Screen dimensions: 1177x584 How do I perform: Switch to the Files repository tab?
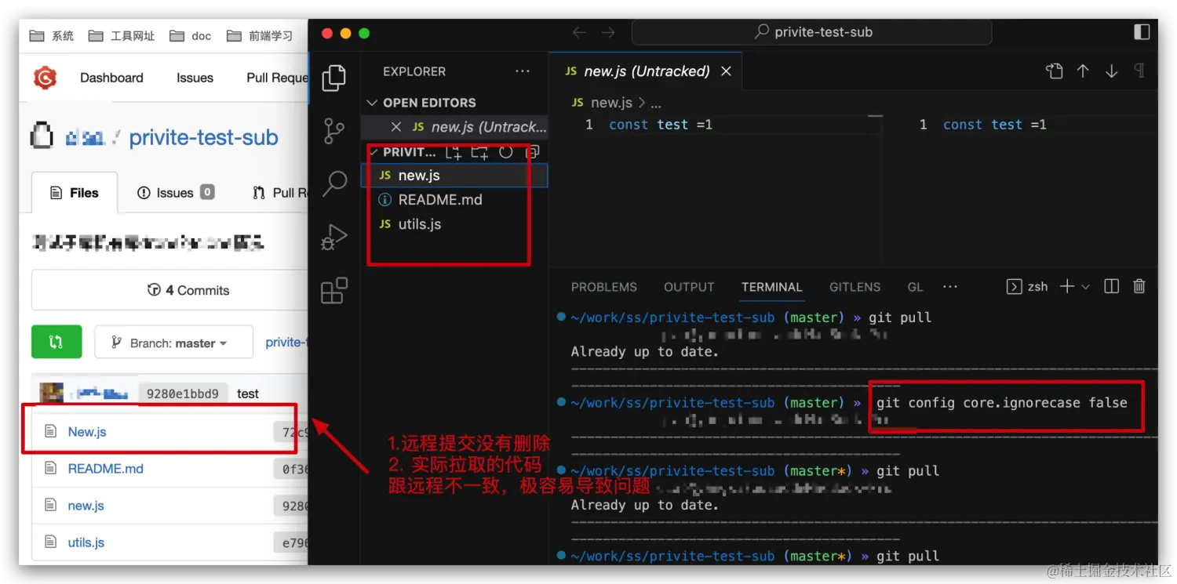[75, 193]
